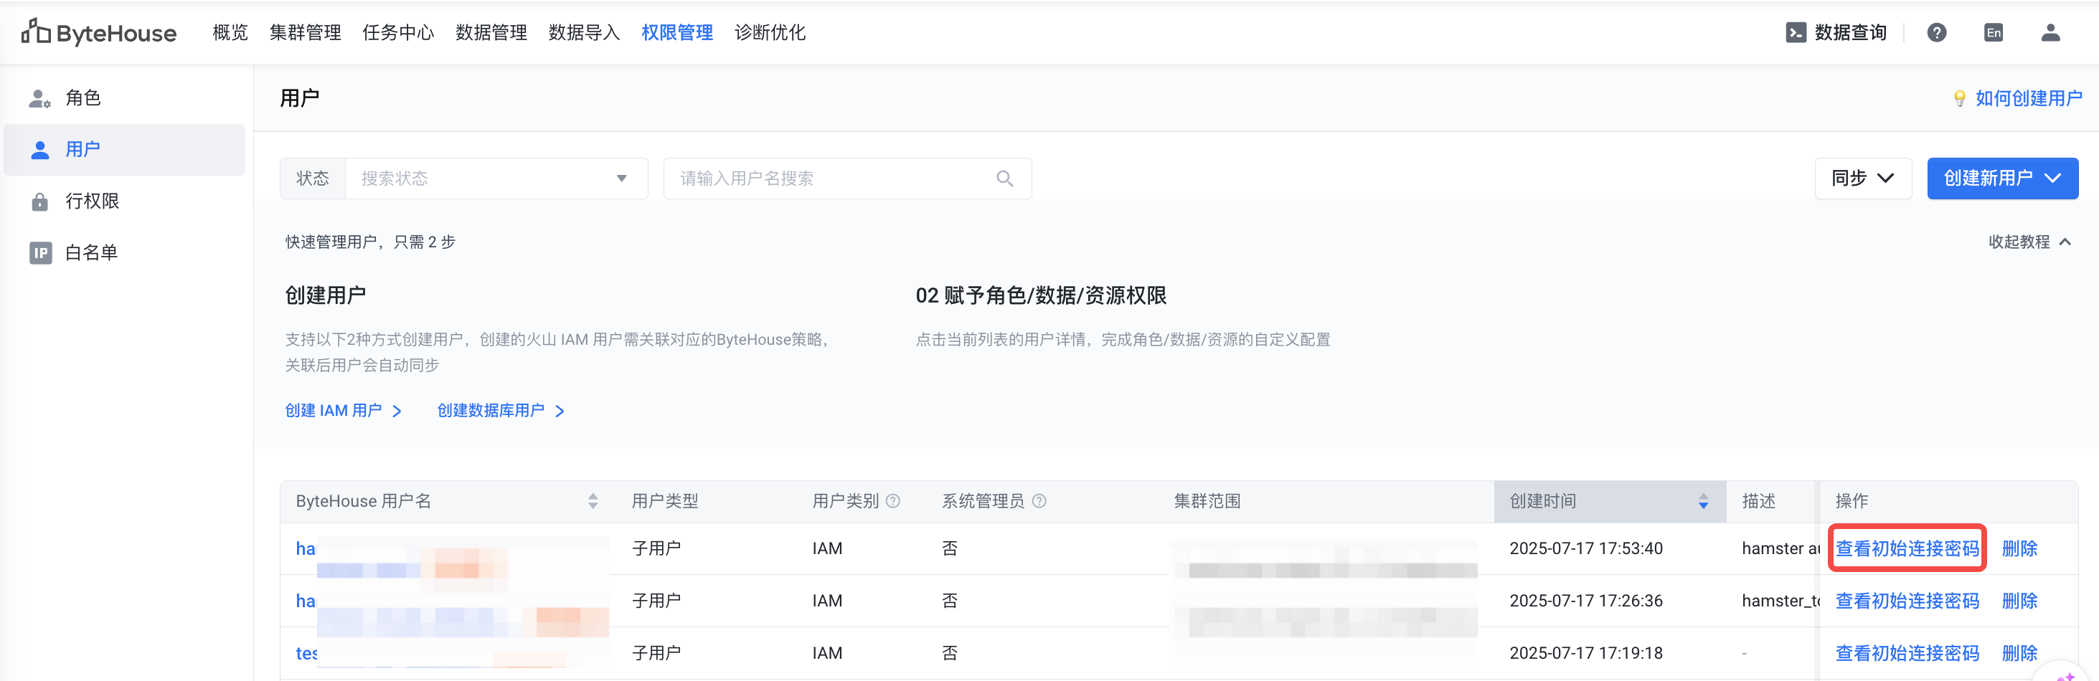Screen dimensions: 2099x681
Task: Open the help question mark icon
Action: coord(1937,32)
